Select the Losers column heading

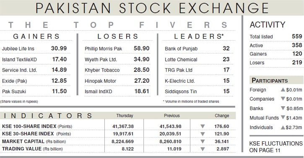pyautogui.click(x=118, y=36)
